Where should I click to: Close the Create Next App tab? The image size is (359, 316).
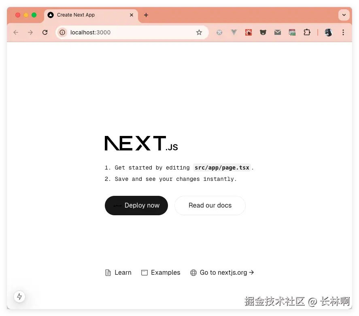132,15
